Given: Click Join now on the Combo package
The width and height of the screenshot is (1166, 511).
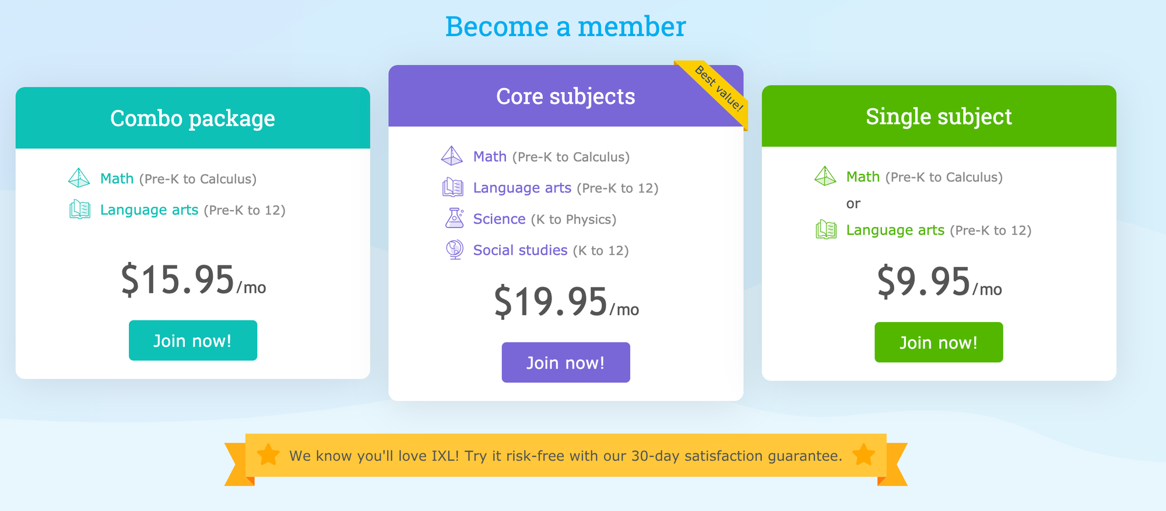Looking at the screenshot, I should [x=192, y=340].
